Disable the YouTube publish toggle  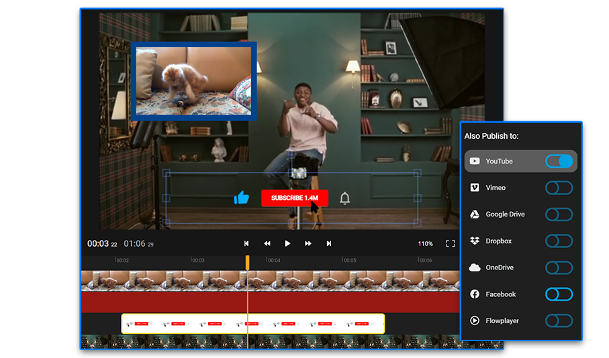pos(559,161)
